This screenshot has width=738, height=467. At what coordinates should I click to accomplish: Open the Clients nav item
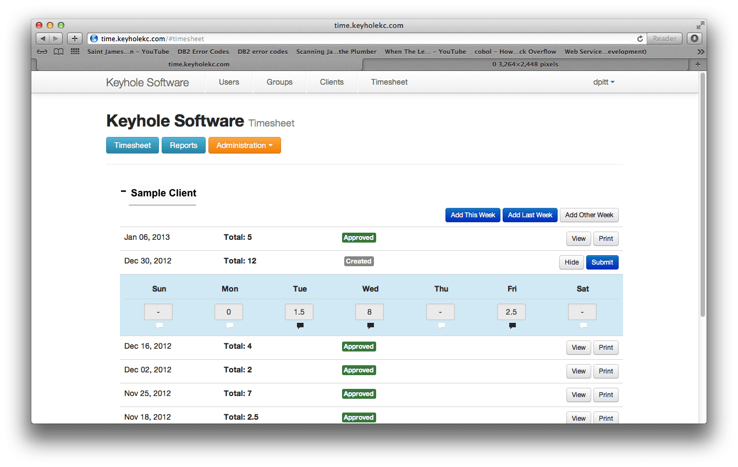coord(332,82)
